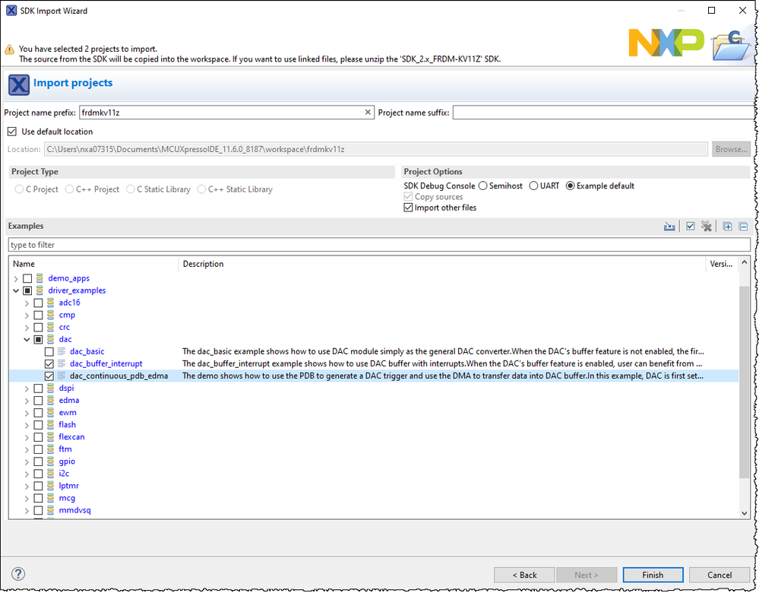Choose the Example default radio button
The width and height of the screenshot is (759, 593).
coord(571,186)
